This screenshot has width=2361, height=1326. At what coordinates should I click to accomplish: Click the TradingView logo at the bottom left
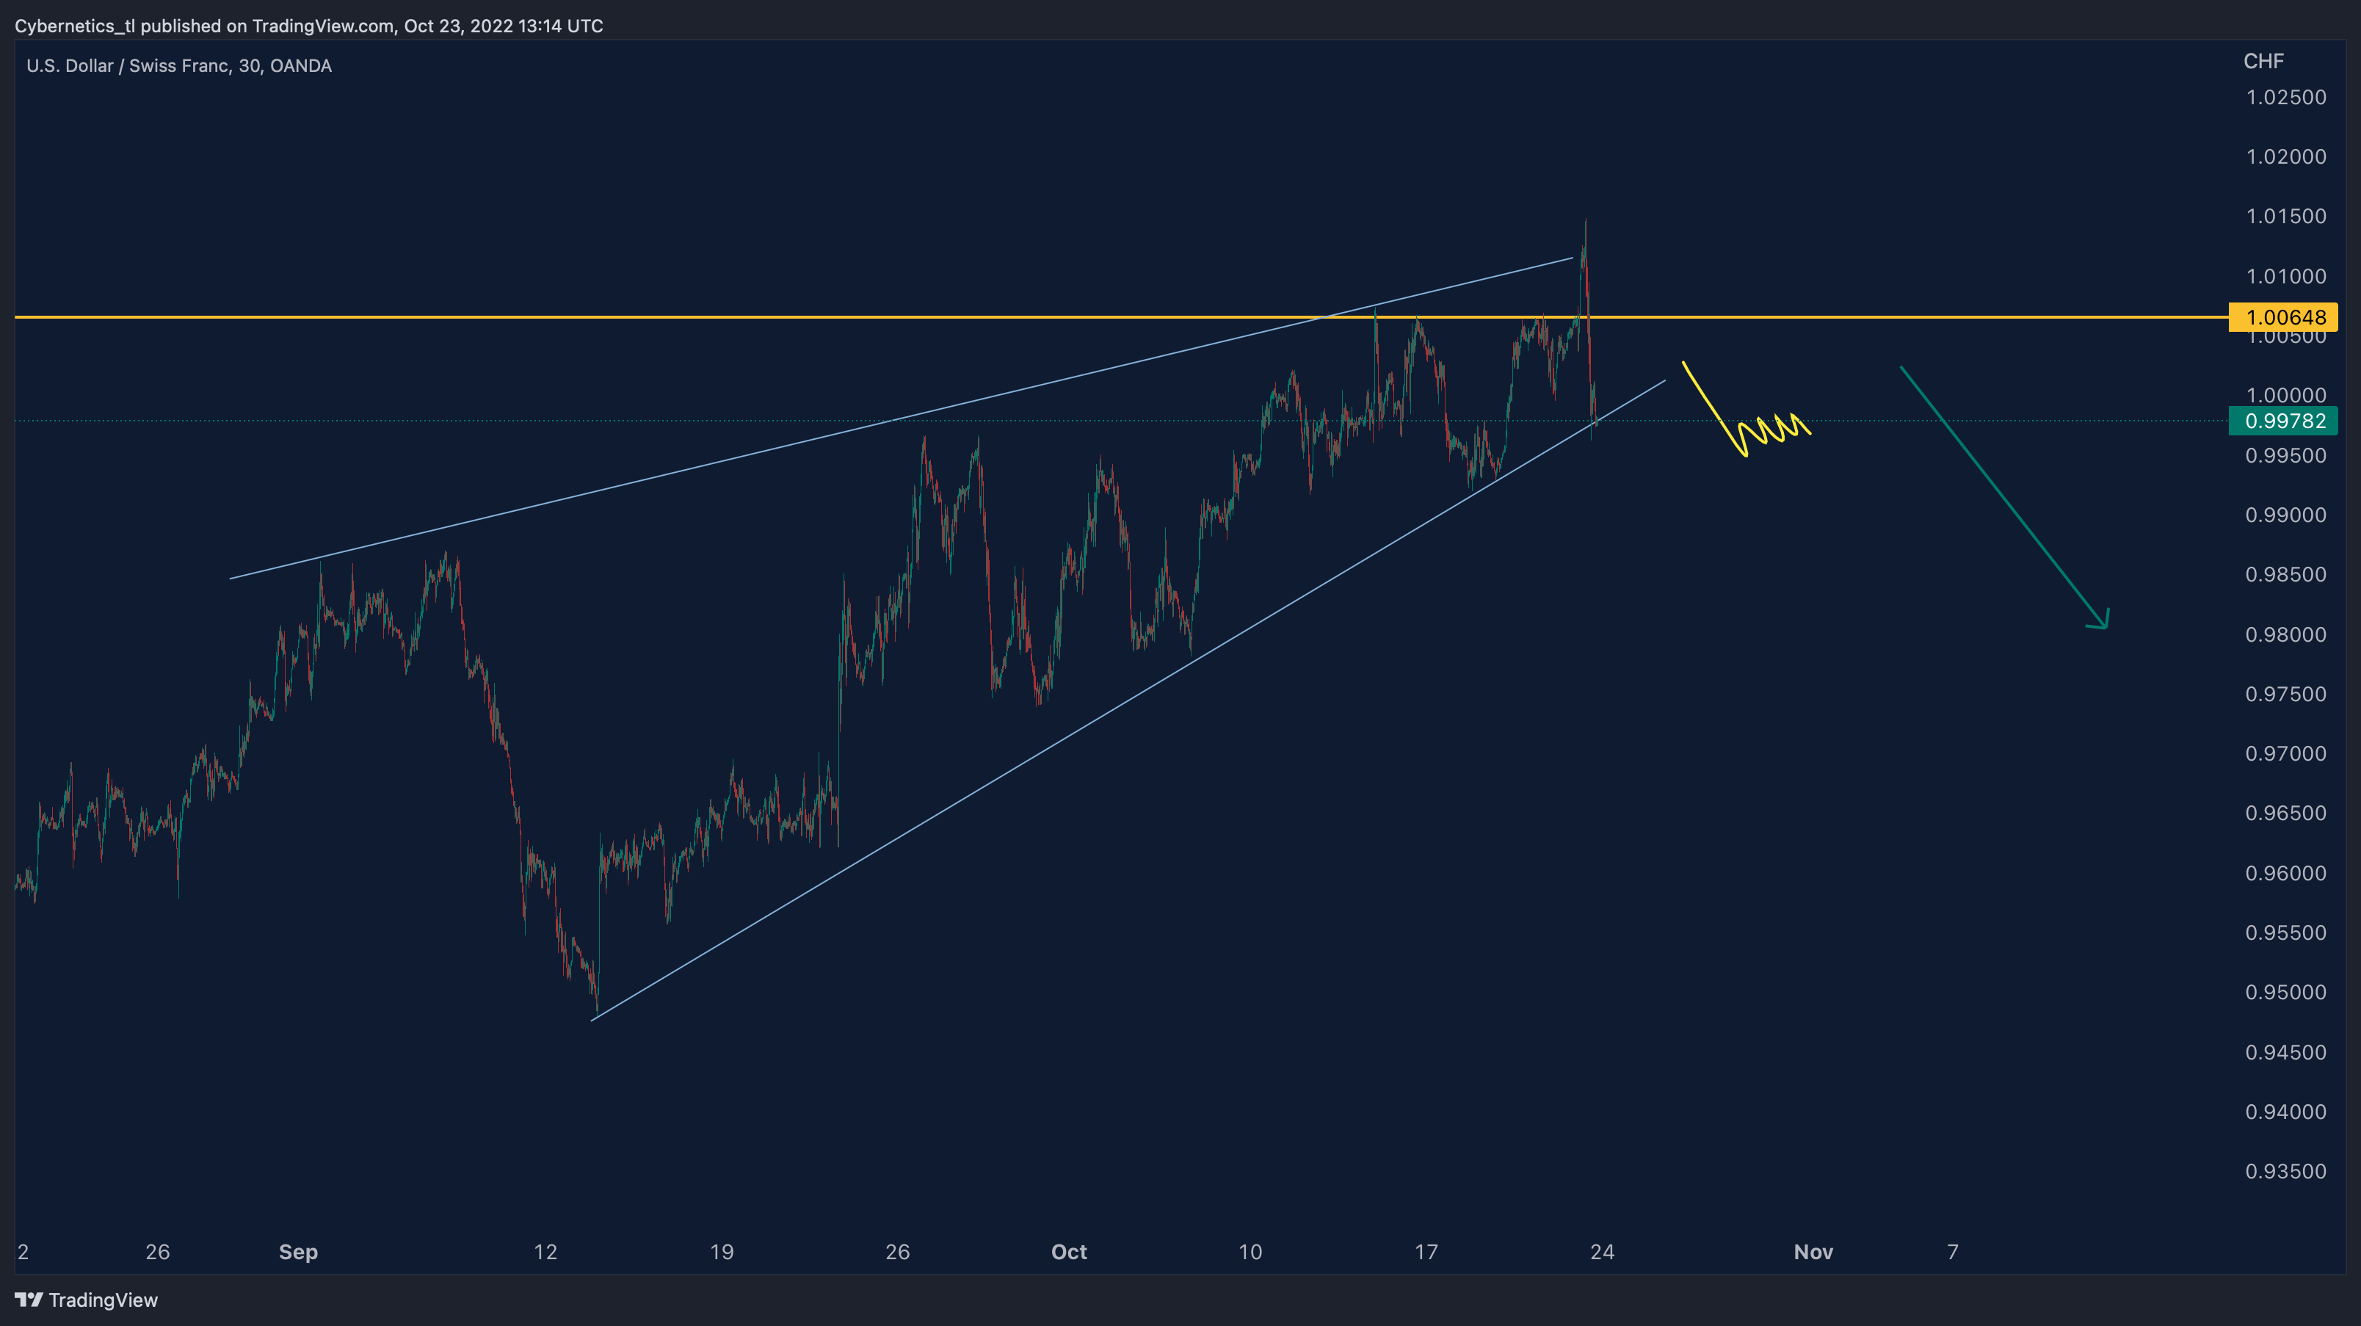coord(86,1300)
